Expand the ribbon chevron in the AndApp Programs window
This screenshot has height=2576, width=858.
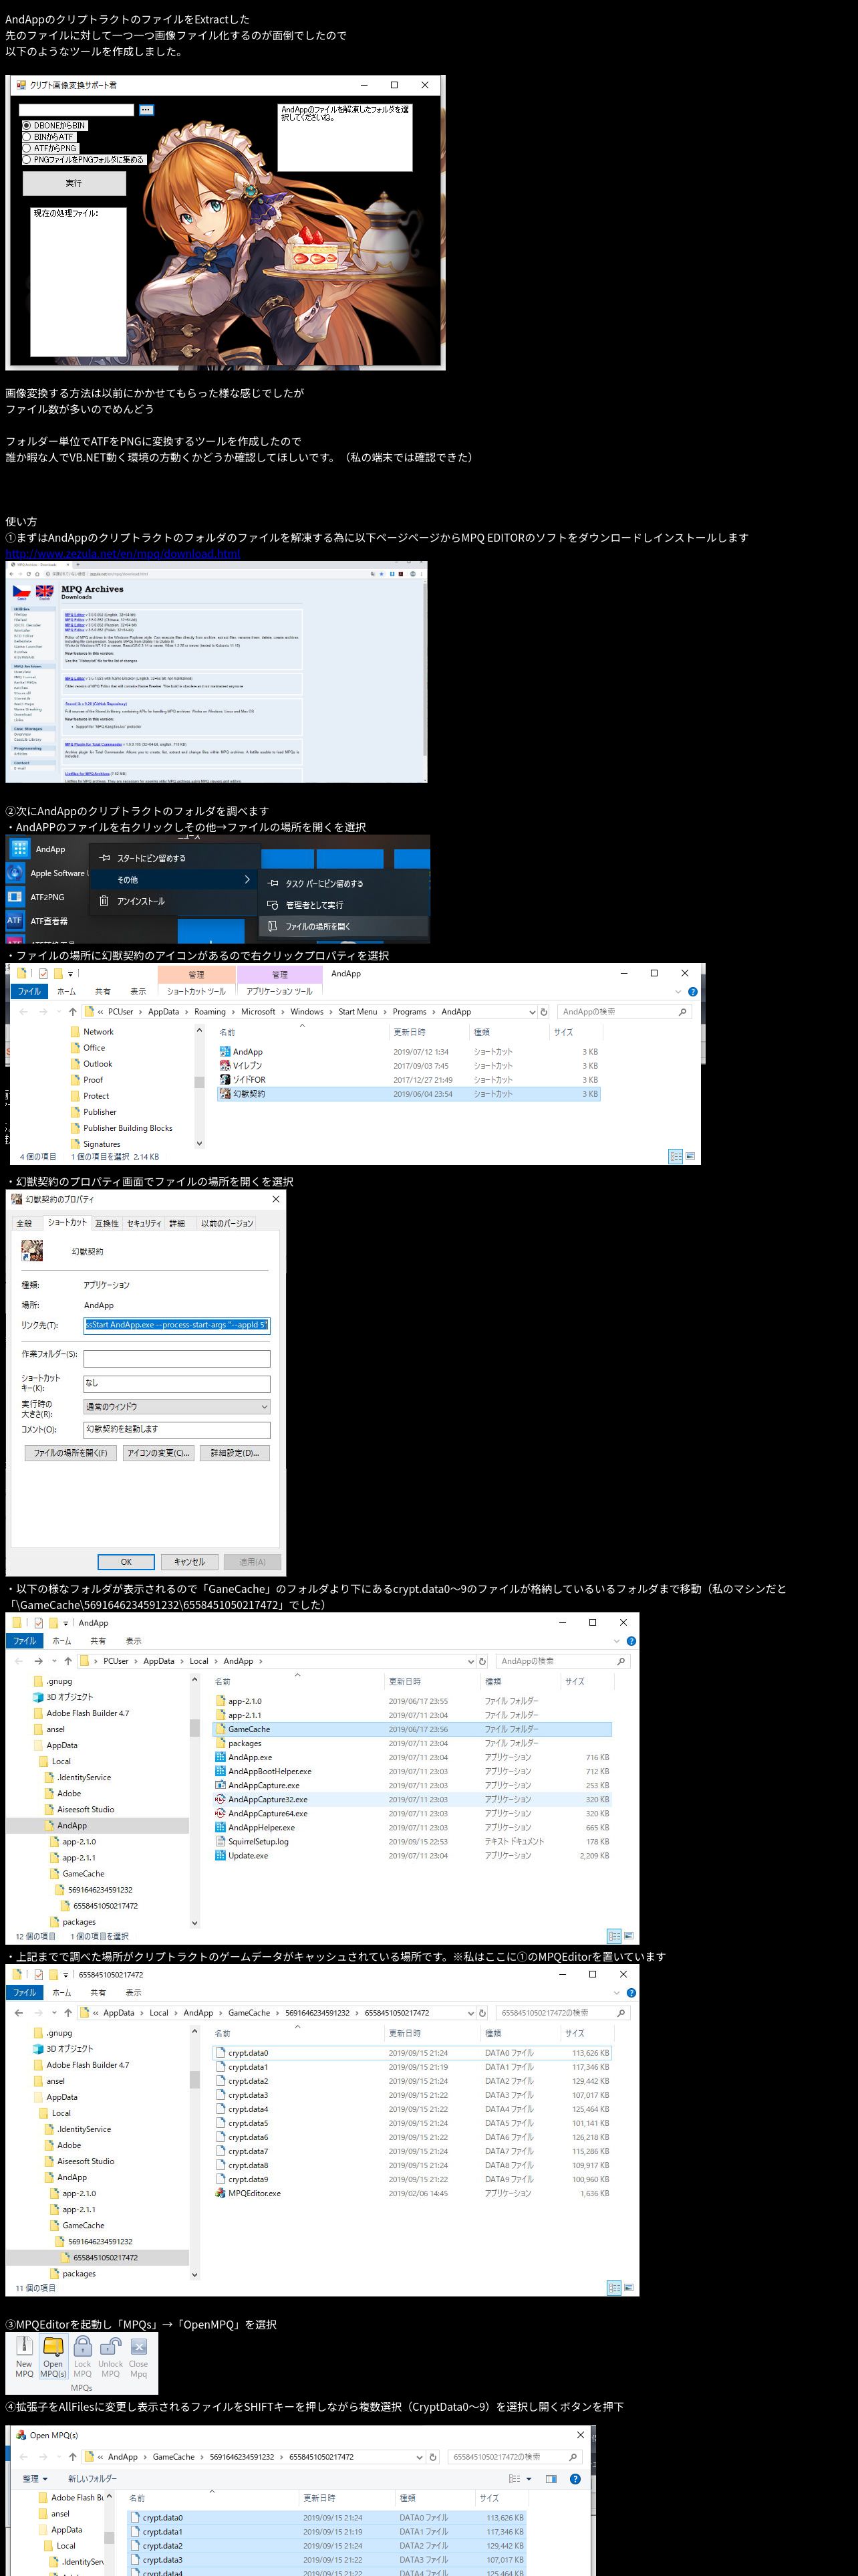click(x=677, y=992)
